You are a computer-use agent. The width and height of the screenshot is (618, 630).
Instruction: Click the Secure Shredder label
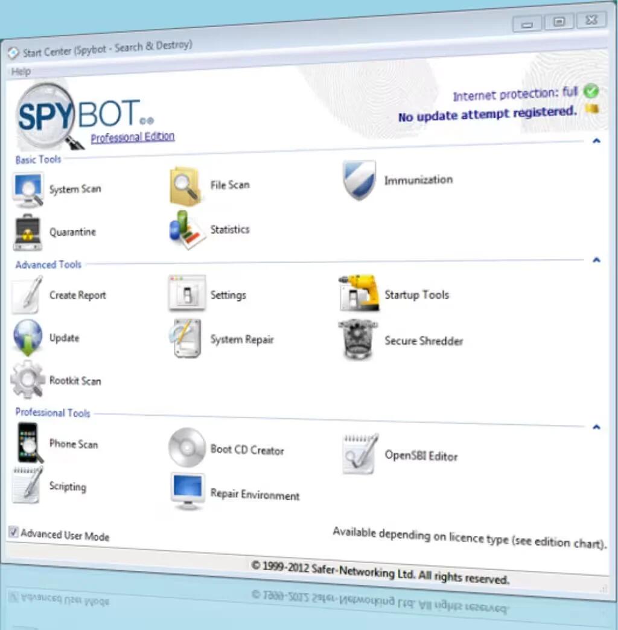424,341
